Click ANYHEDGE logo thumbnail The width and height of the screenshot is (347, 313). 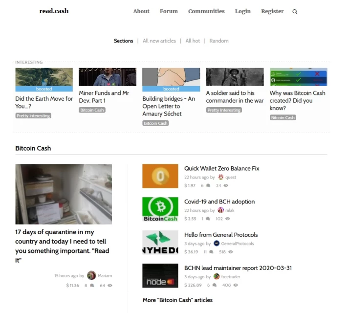(160, 243)
